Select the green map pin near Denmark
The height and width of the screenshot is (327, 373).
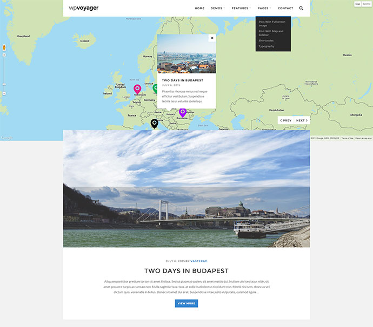[x=155, y=88]
